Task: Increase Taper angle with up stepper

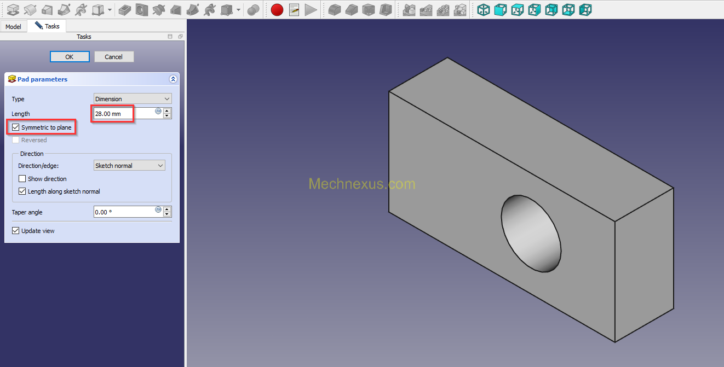Action: [168, 209]
